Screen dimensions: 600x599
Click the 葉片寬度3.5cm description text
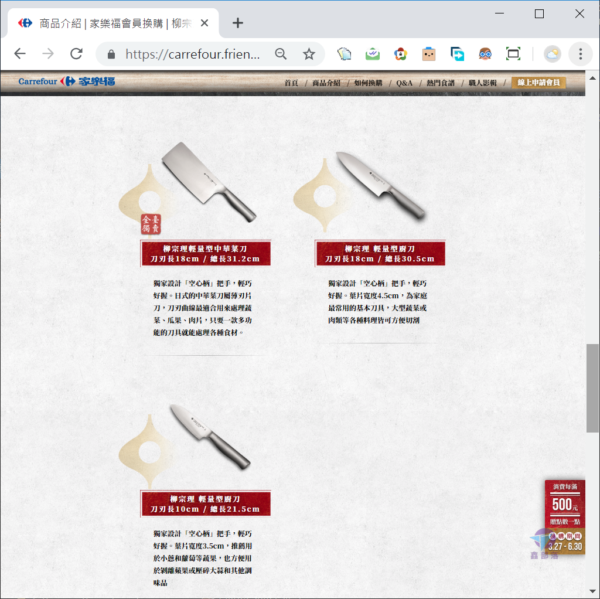point(202,557)
